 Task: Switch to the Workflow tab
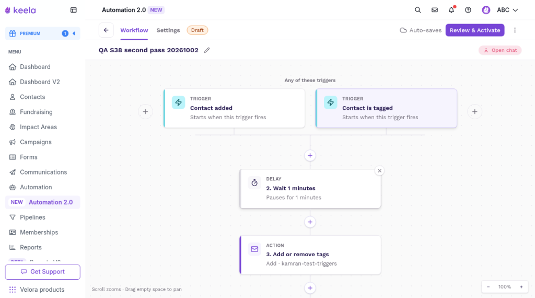tap(134, 30)
